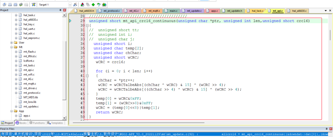This screenshot has width=333, height=137.
Task: Expand the User folder group
Action: pyautogui.click(x=11, y=43)
